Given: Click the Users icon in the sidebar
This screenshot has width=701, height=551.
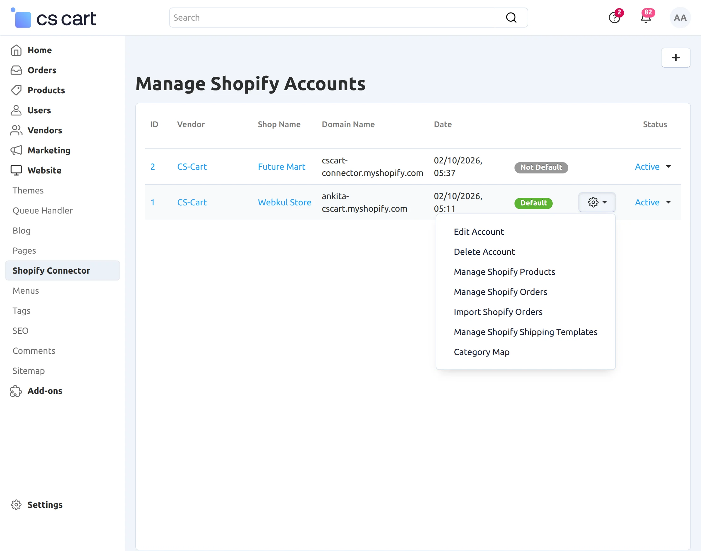Looking at the screenshot, I should click(x=17, y=110).
